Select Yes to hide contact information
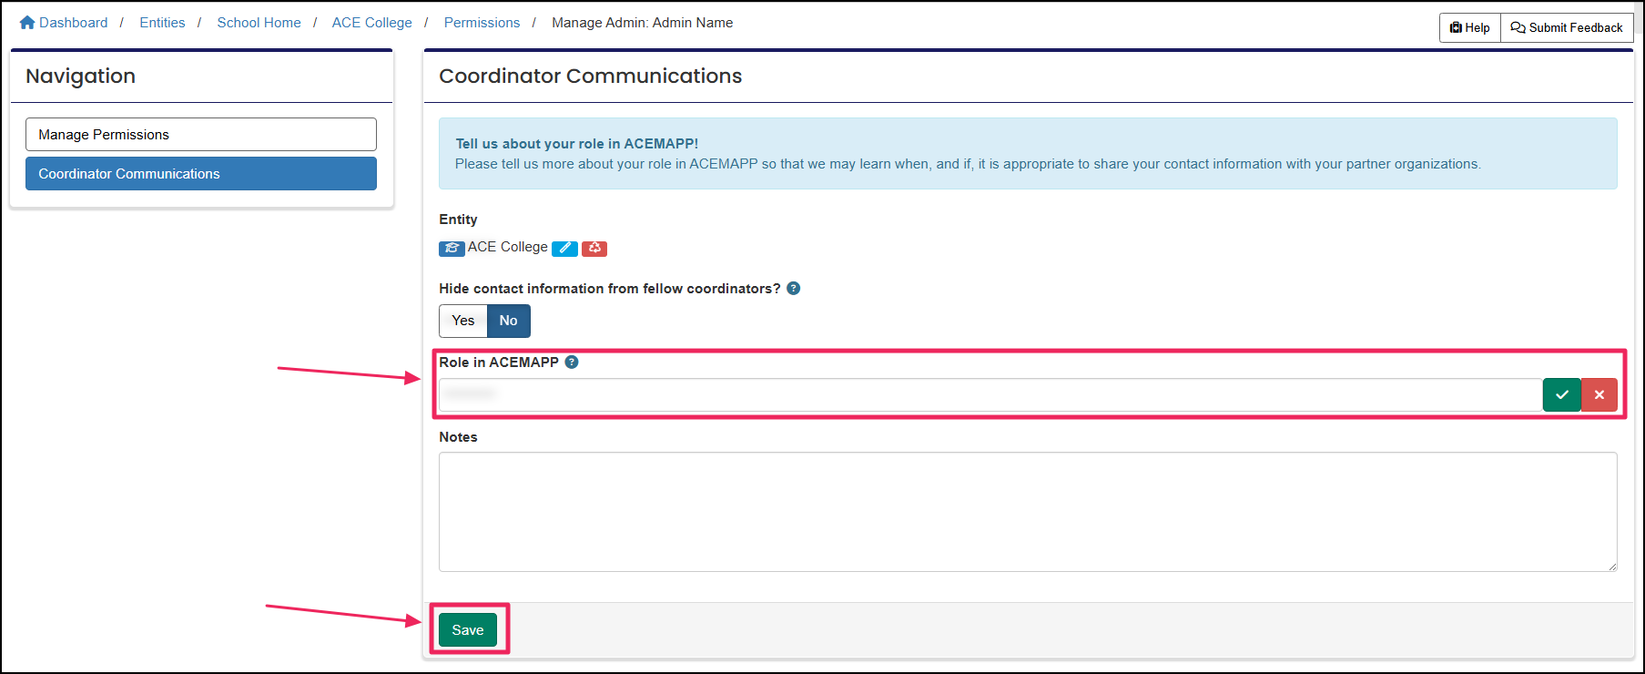 [462, 321]
